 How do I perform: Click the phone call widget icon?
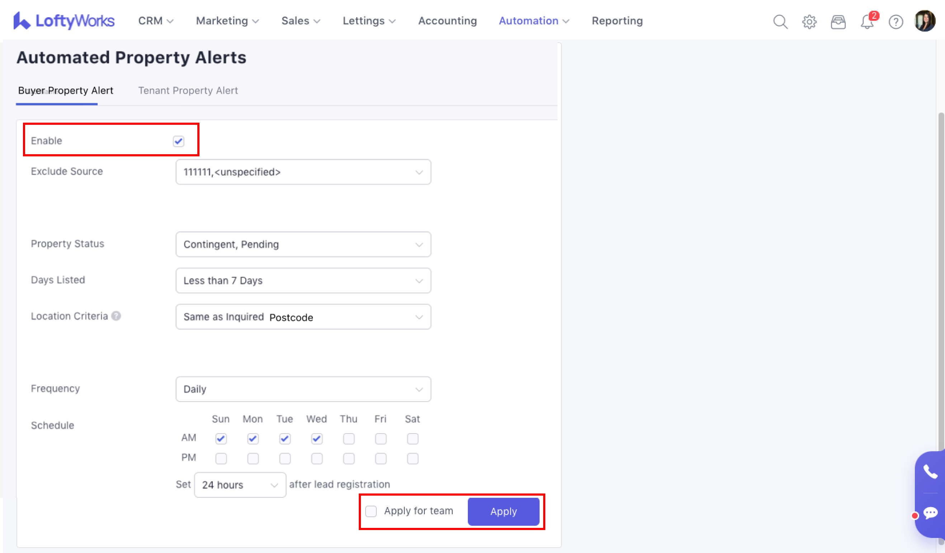(x=930, y=472)
